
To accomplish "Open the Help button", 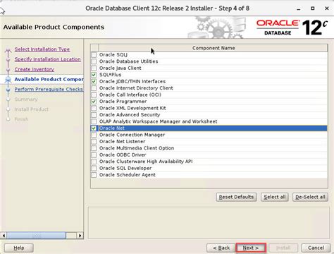I will click(x=19, y=248).
